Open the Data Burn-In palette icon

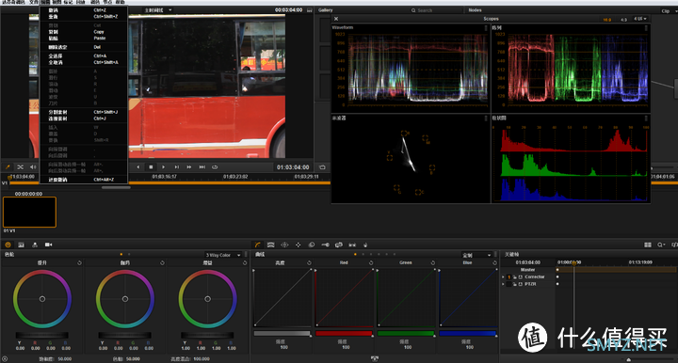(x=365, y=245)
